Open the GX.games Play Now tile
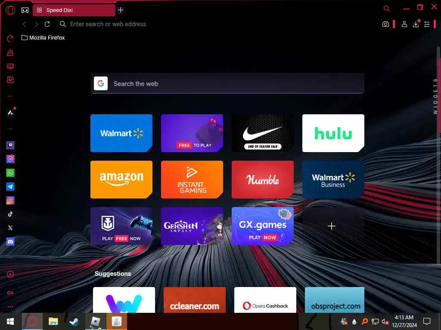 [262, 226]
